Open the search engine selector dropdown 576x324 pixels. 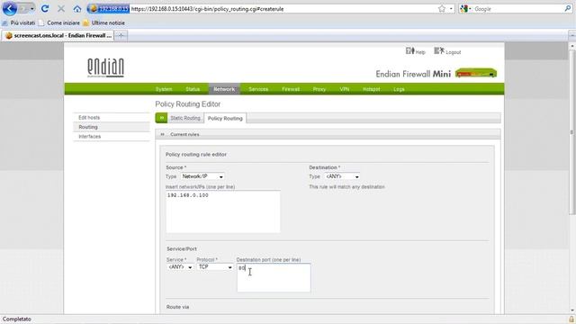466,9
